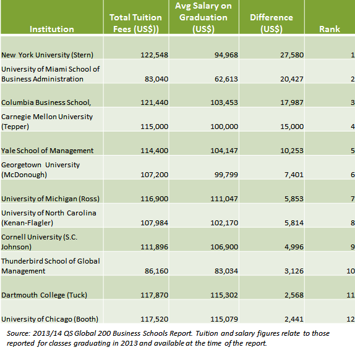The width and height of the screenshot is (355, 350).
Task: Click the Difference (US$) column header
Action: coord(272,17)
